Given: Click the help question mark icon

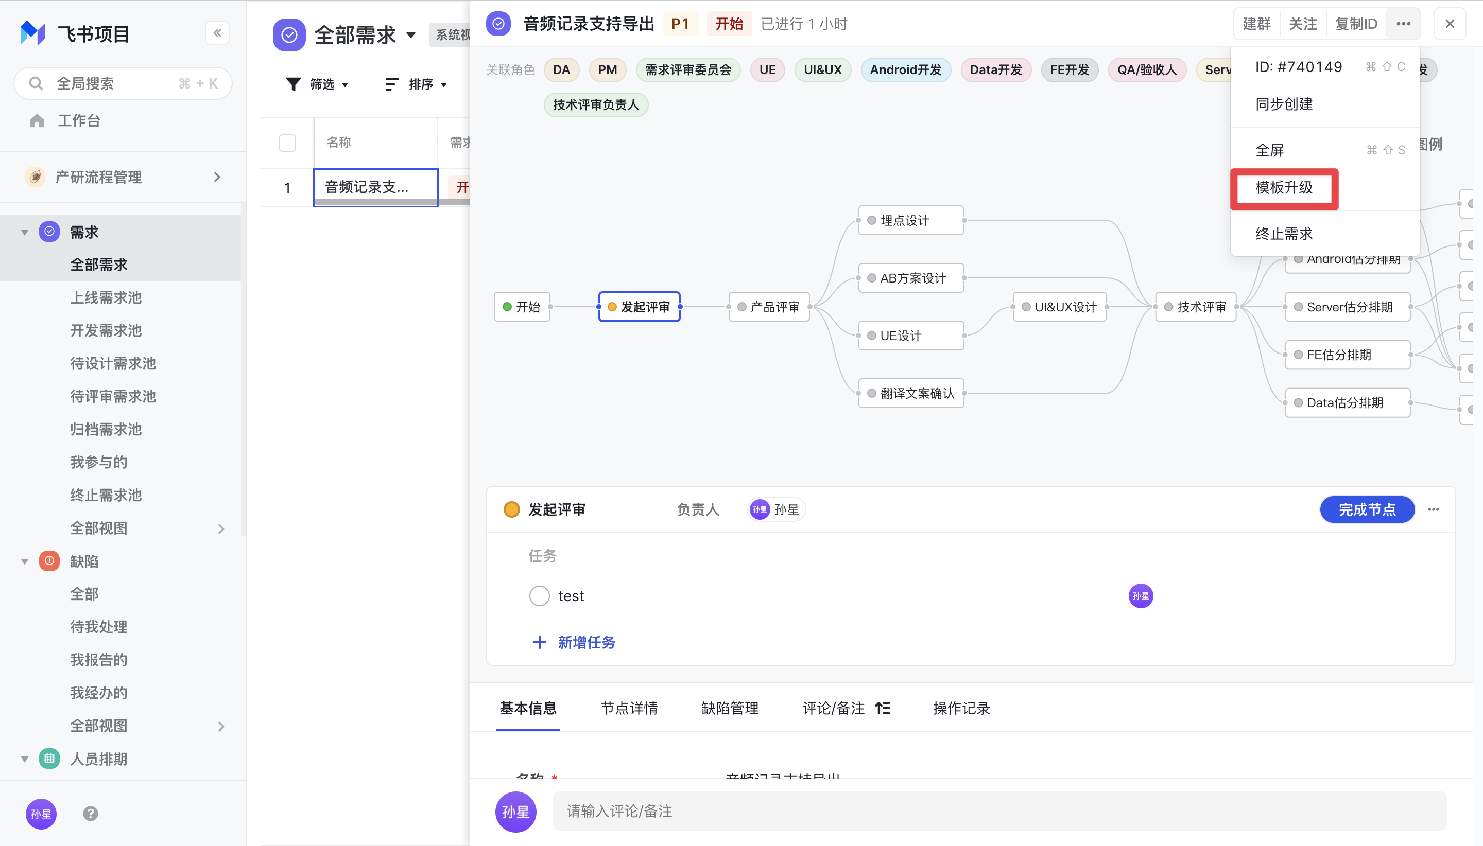Looking at the screenshot, I should pyautogui.click(x=91, y=814).
